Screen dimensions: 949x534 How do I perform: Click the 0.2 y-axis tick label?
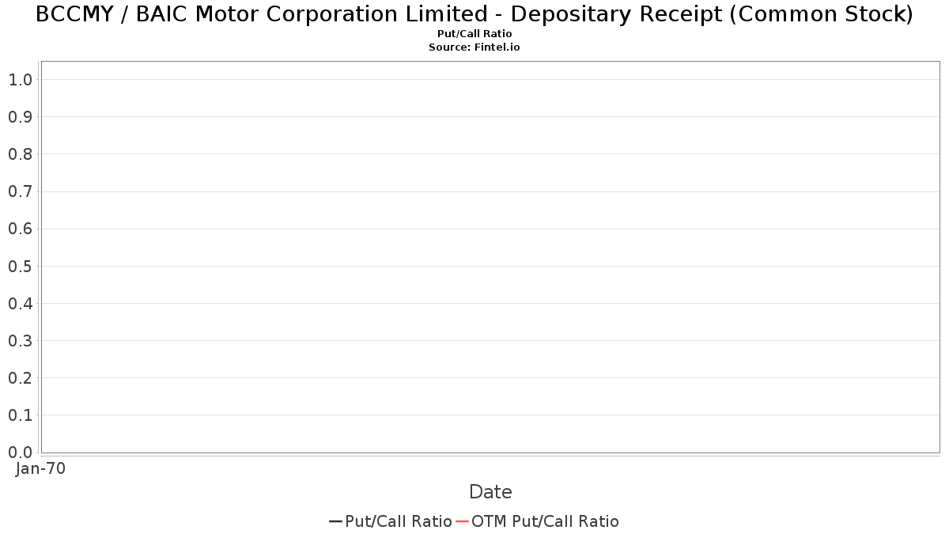(20, 377)
